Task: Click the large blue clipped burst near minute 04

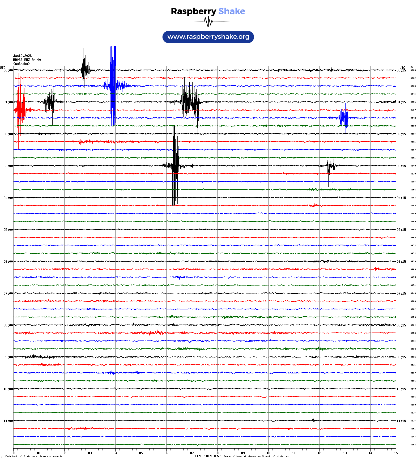Action: click(113, 86)
